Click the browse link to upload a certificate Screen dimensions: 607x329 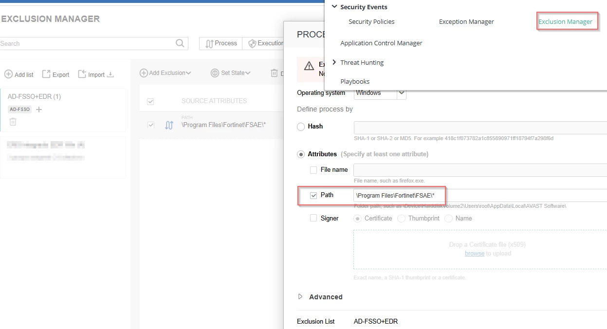pyautogui.click(x=475, y=254)
